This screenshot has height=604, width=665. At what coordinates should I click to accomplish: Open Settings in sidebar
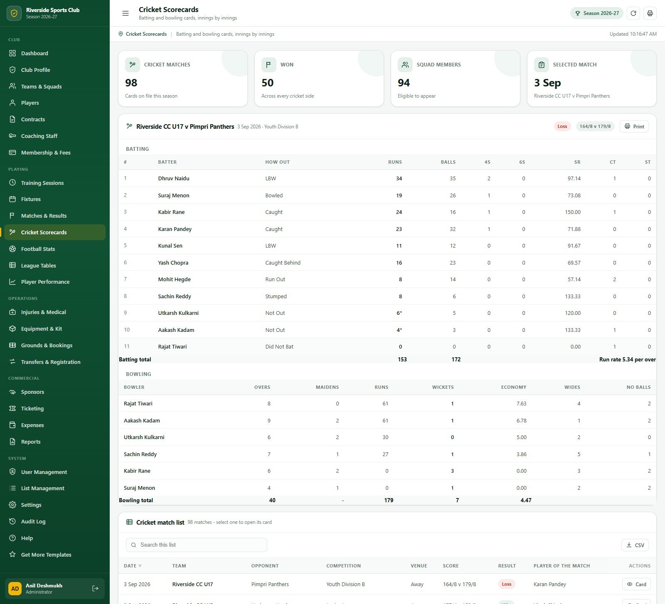coord(55,505)
